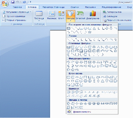Select the Вставка ribbon tab
The image size is (133, 118).
32,7
